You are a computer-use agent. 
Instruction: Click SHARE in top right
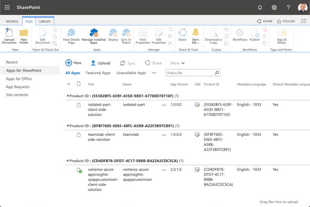pyautogui.click(x=265, y=21)
